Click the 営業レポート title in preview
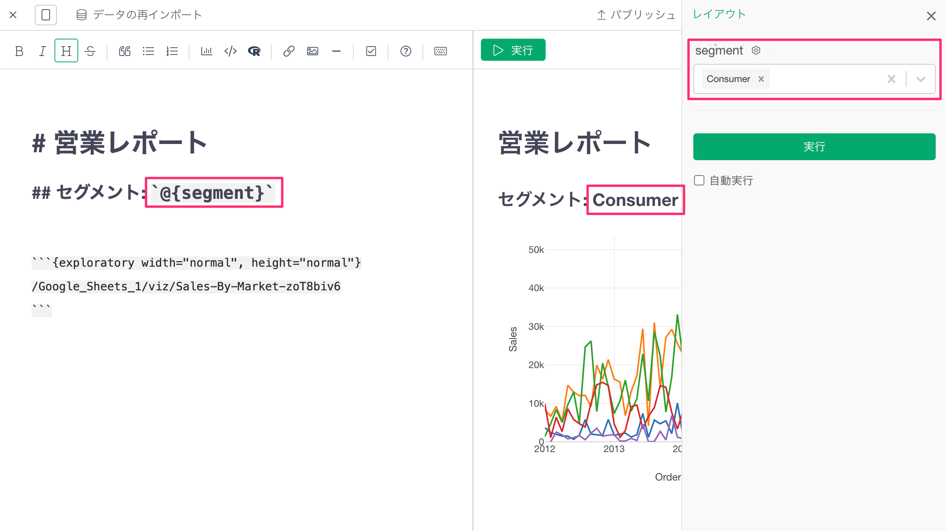 click(575, 142)
